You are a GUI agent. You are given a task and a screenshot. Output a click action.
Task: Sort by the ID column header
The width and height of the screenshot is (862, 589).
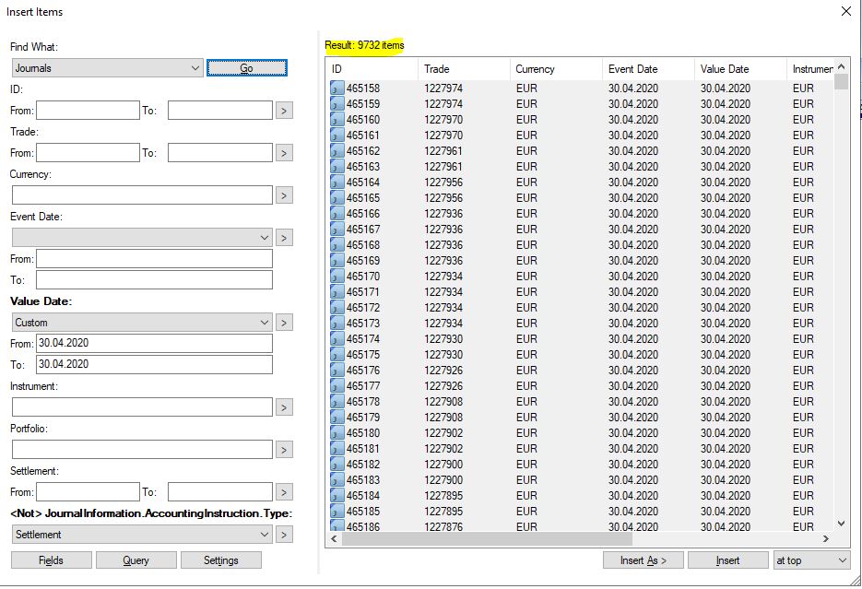tap(372, 69)
